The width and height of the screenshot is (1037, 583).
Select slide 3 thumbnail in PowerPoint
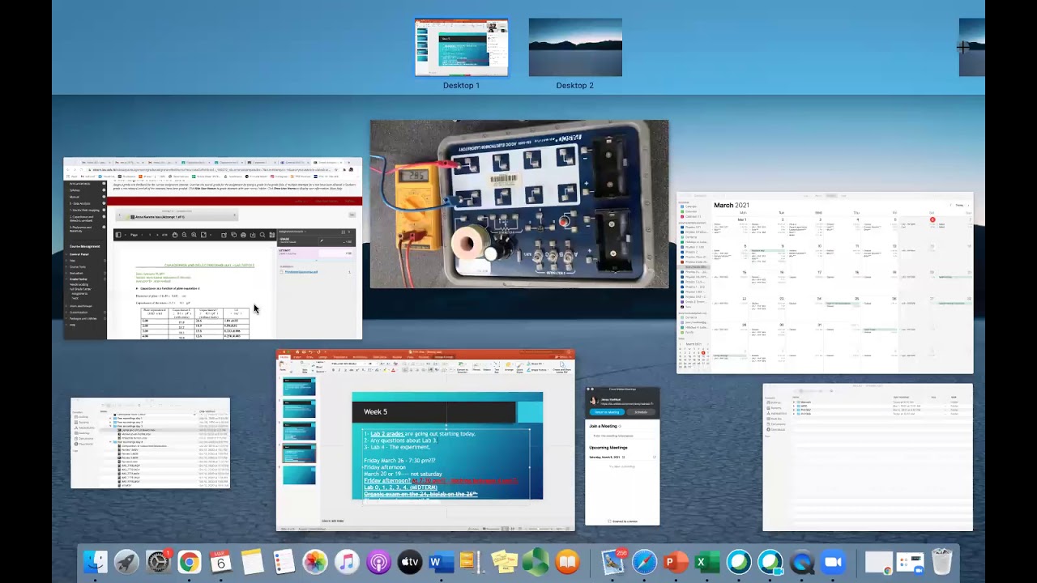(299, 431)
